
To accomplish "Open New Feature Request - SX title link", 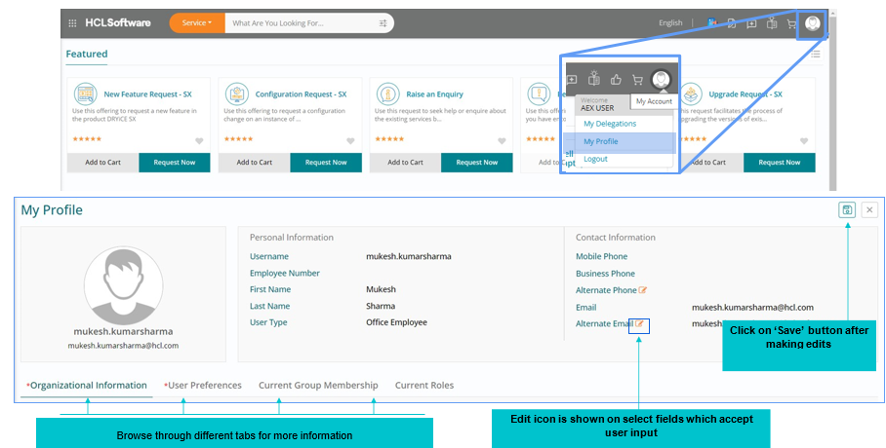I will click(147, 94).
